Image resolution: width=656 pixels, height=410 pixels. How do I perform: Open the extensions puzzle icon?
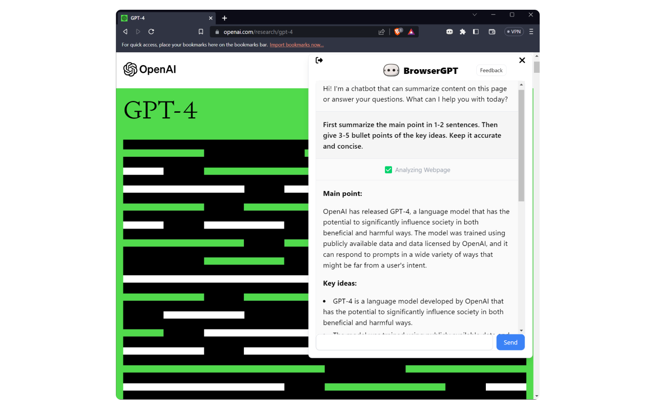tap(463, 32)
